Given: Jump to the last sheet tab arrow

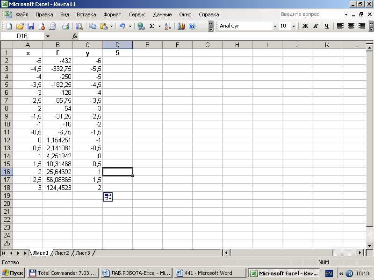Looking at the screenshot, I should 25,253.
